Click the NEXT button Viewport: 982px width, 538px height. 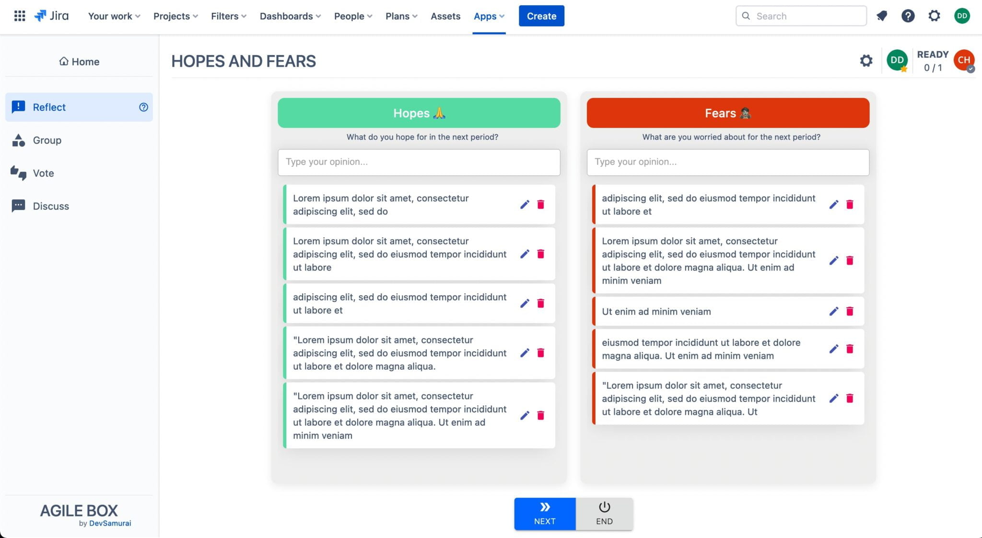544,514
